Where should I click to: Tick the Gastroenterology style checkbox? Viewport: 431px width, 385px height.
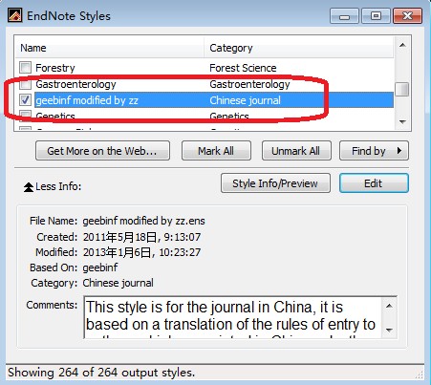point(25,84)
